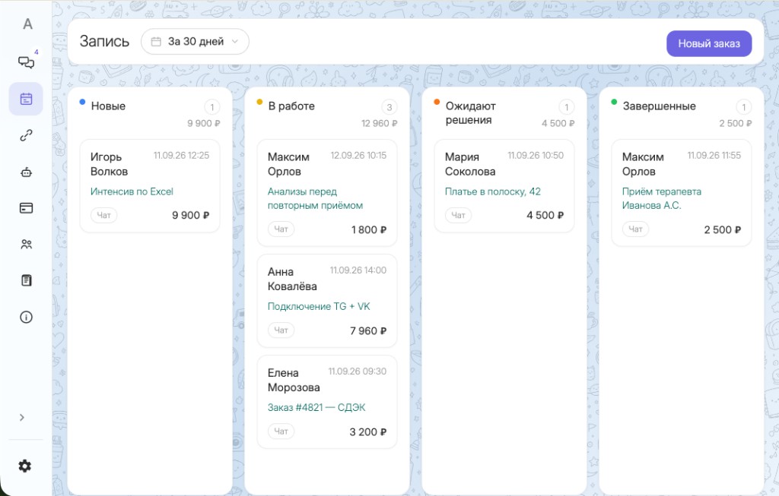This screenshot has height=496, width=779.
Task: Click the name Игорь Волков
Action: click(109, 164)
